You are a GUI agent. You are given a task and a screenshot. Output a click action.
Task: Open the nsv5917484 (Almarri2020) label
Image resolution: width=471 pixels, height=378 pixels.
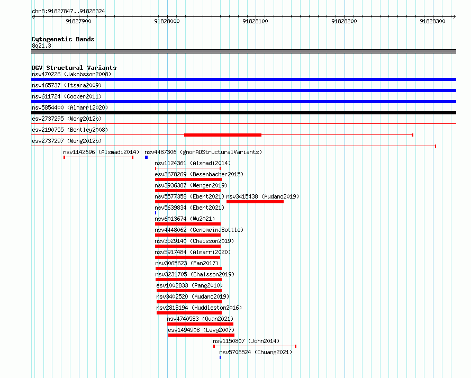coord(193,252)
